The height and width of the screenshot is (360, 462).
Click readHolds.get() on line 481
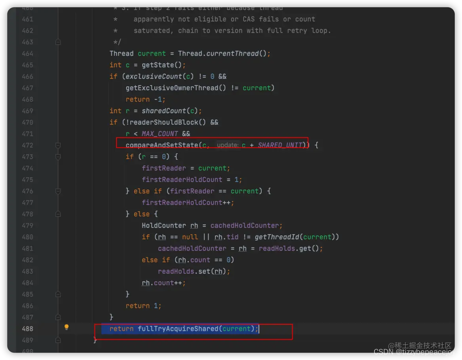click(289, 248)
